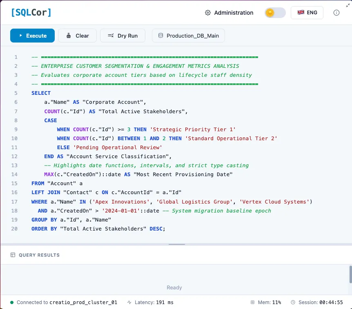The height and width of the screenshot is (309, 352).
Task: Click the Execute play triangle icon
Action: [x=21, y=36]
